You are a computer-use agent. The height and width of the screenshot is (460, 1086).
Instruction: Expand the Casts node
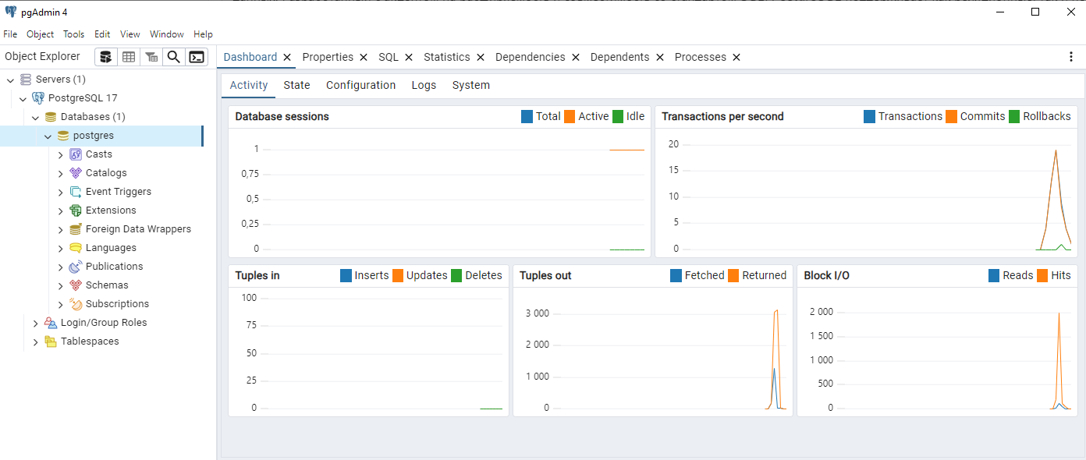[x=61, y=155]
